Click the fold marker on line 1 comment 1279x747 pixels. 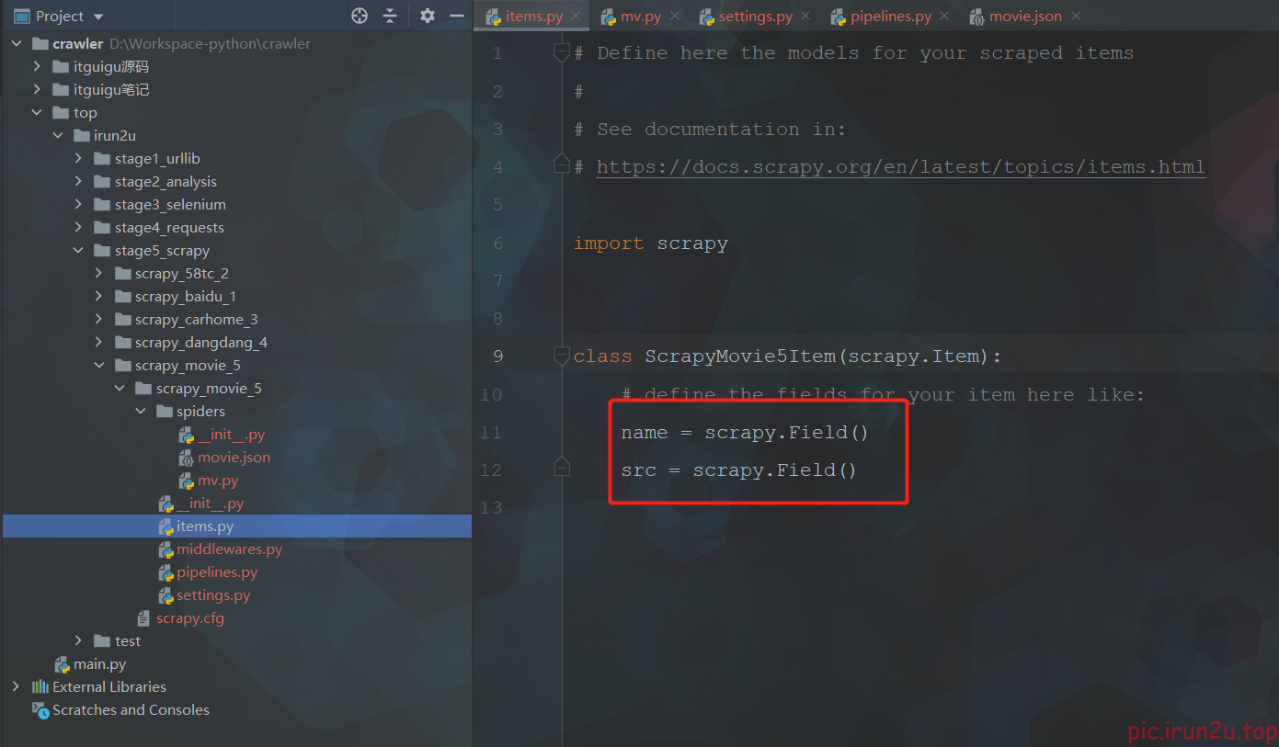[562, 53]
